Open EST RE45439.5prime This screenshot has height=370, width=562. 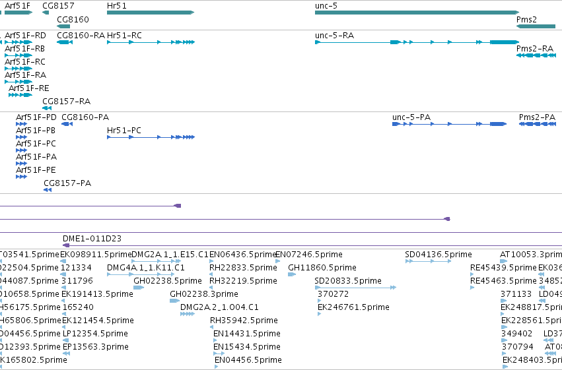(503, 268)
